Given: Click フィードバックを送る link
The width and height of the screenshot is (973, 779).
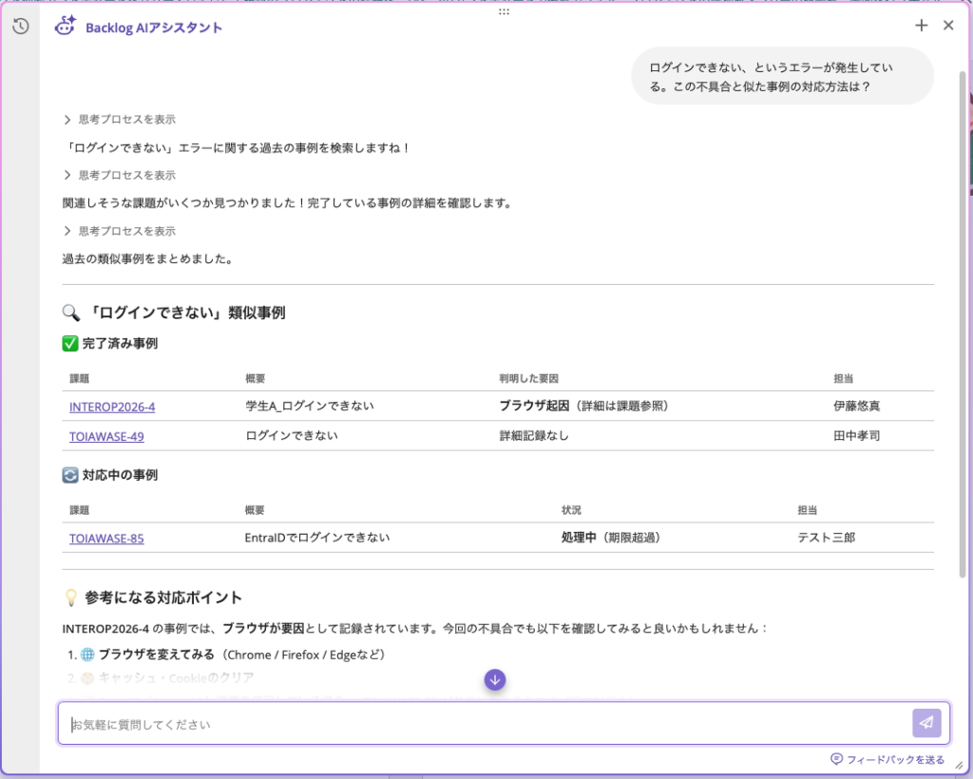Looking at the screenshot, I should click(895, 760).
